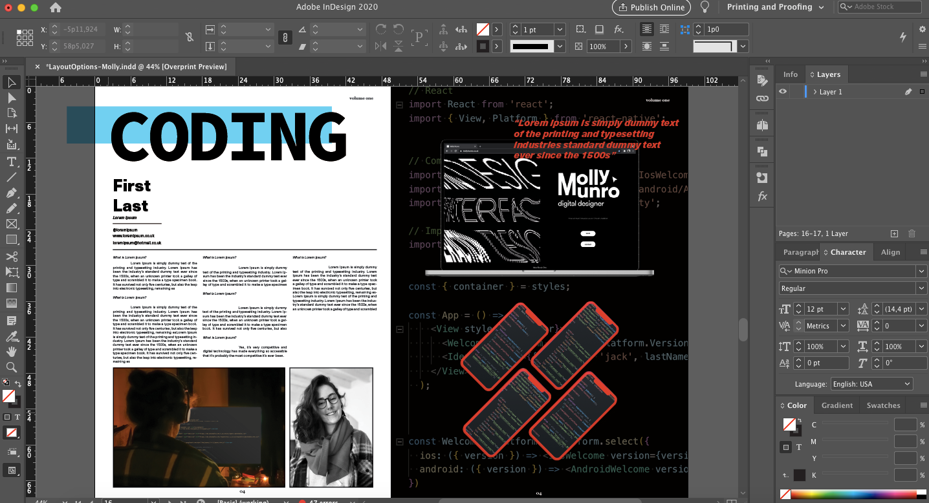Switch to the Align panel tab
The height and width of the screenshot is (503, 929).
point(890,252)
